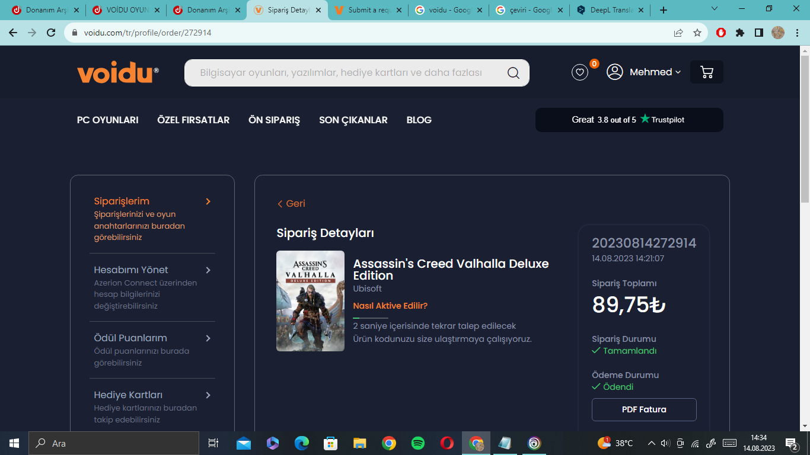Download the PDF Fatura invoice
810x455 pixels.
(644, 409)
